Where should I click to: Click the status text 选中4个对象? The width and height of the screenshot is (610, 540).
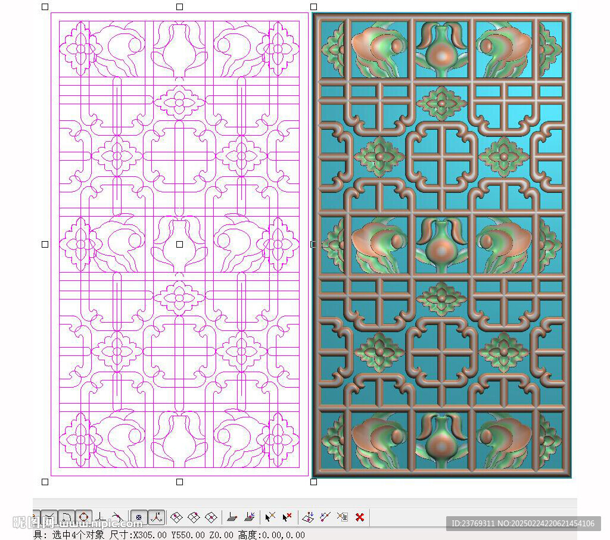tap(78, 535)
